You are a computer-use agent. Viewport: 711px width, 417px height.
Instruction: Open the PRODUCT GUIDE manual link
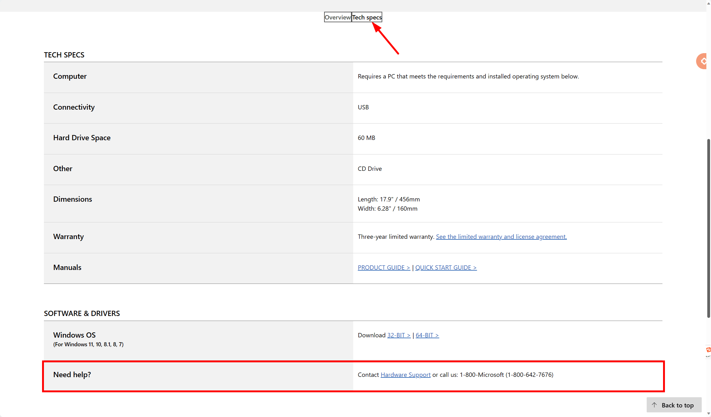click(384, 267)
